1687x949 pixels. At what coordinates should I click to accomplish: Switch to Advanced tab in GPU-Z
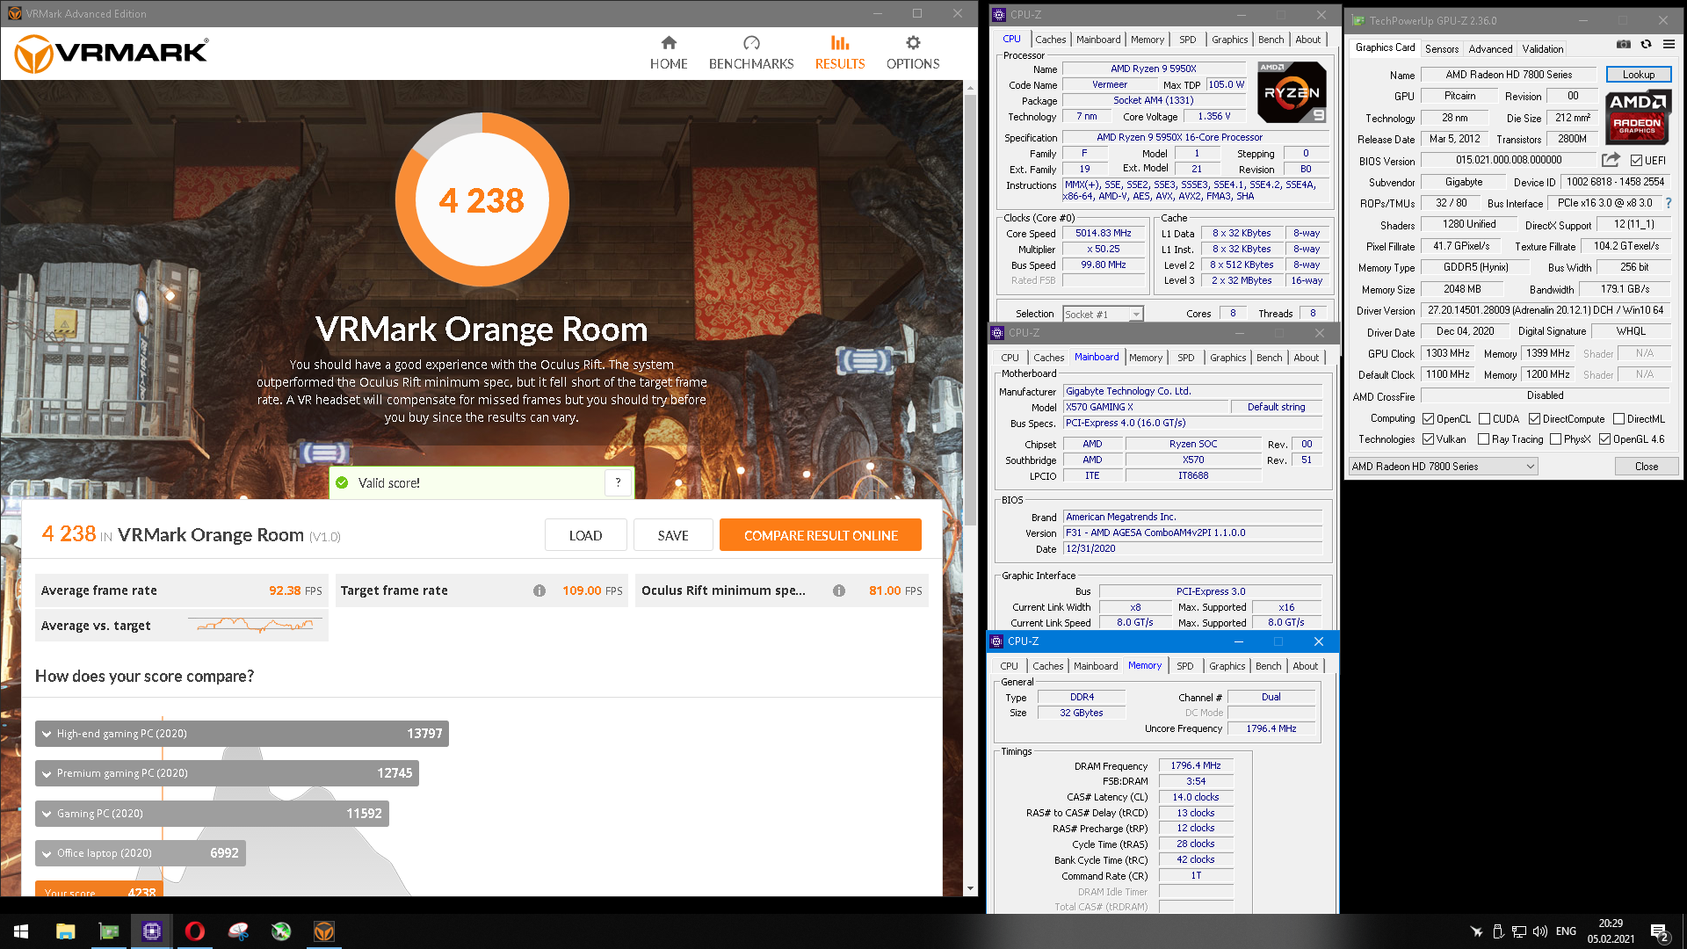[x=1490, y=49]
